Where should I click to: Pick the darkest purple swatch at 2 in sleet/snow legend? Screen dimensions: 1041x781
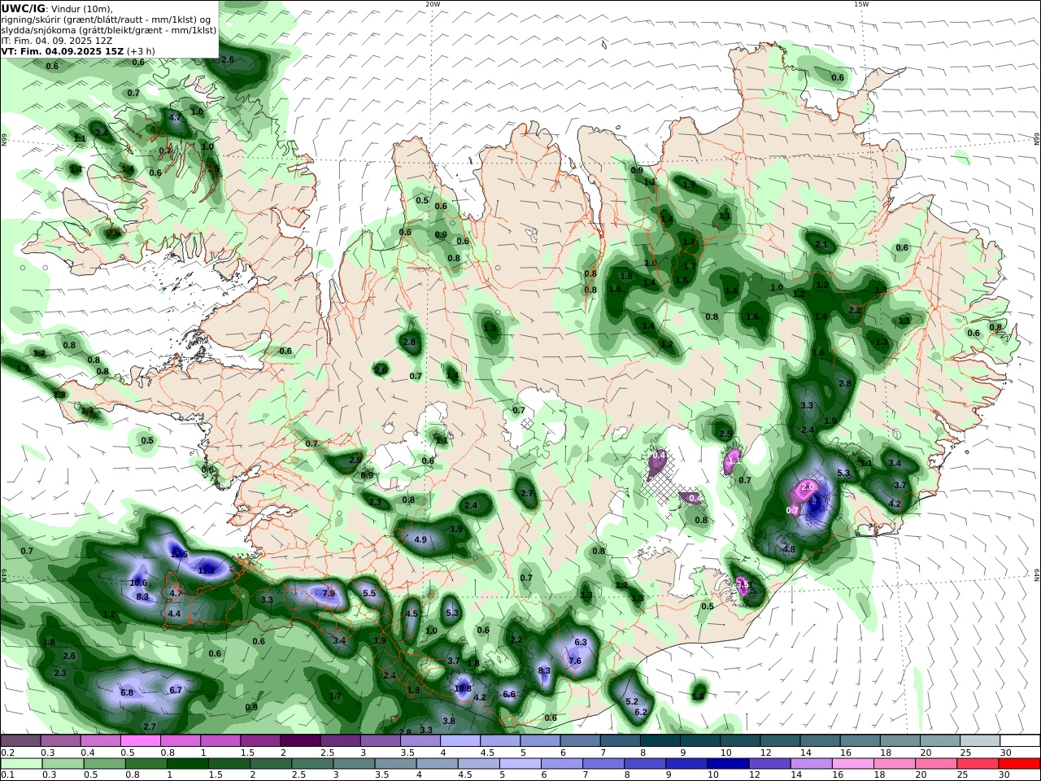(300, 741)
